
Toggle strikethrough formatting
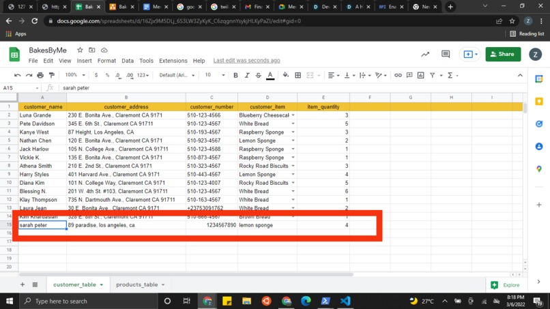(259, 76)
